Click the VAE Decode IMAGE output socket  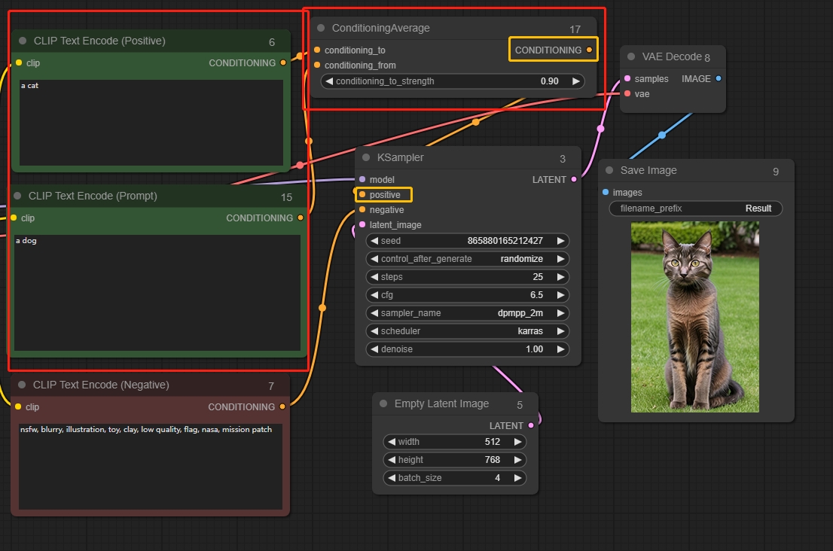coord(719,79)
